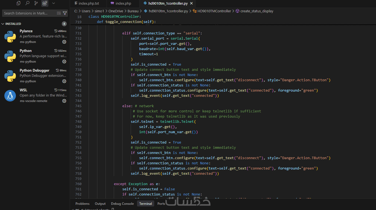Switch to the index.php tab
The width and height of the screenshot is (376, 210).
[123, 4]
